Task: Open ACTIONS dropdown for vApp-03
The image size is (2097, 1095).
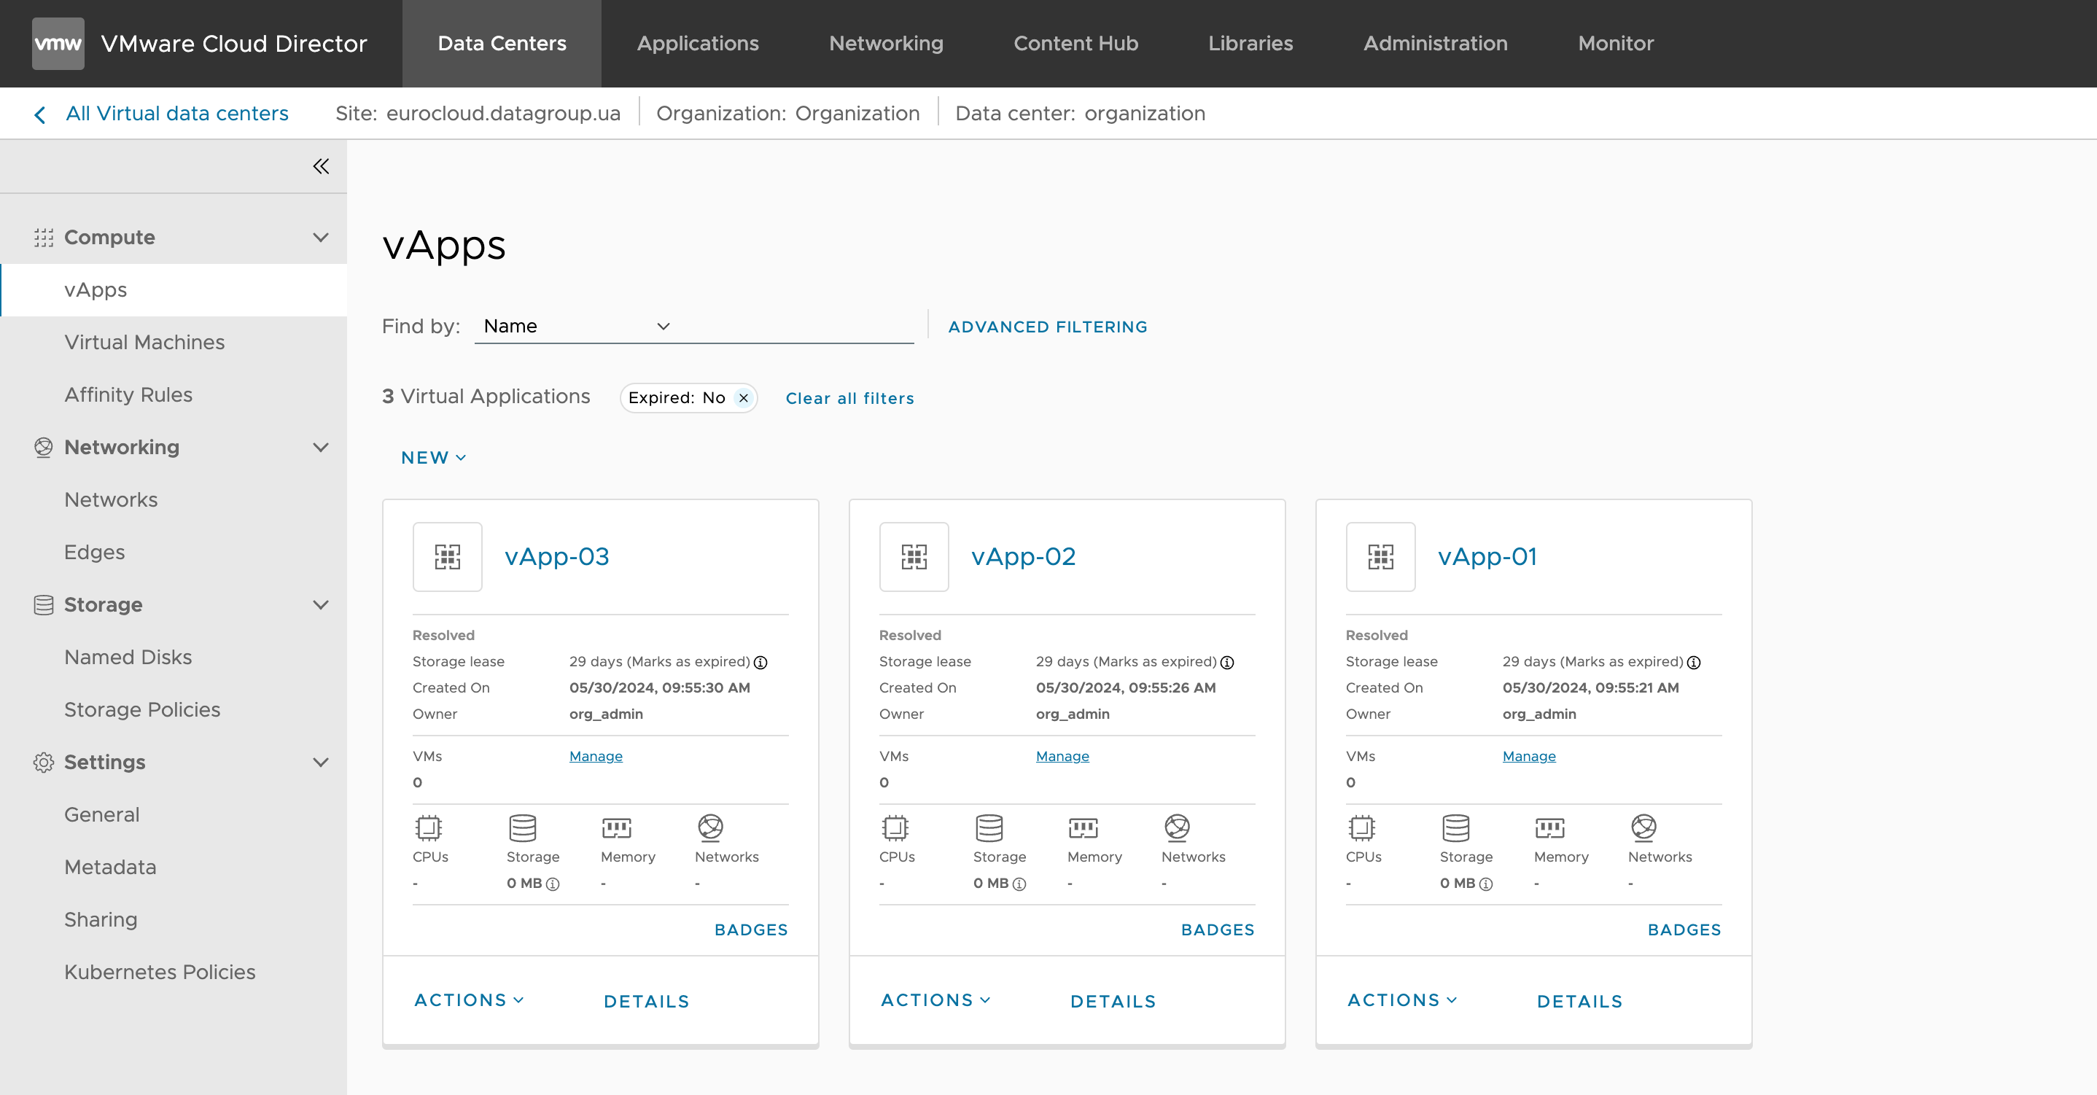Action: click(x=469, y=999)
